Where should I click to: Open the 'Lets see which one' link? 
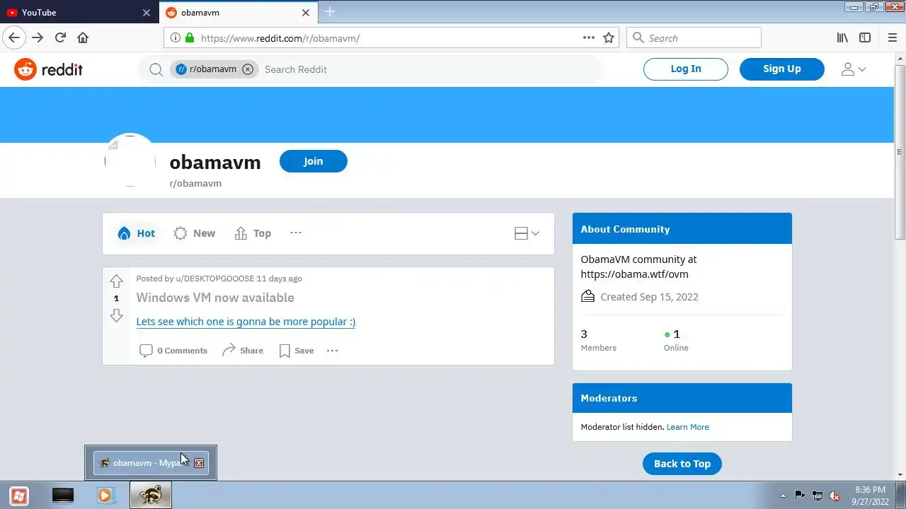coord(246,322)
